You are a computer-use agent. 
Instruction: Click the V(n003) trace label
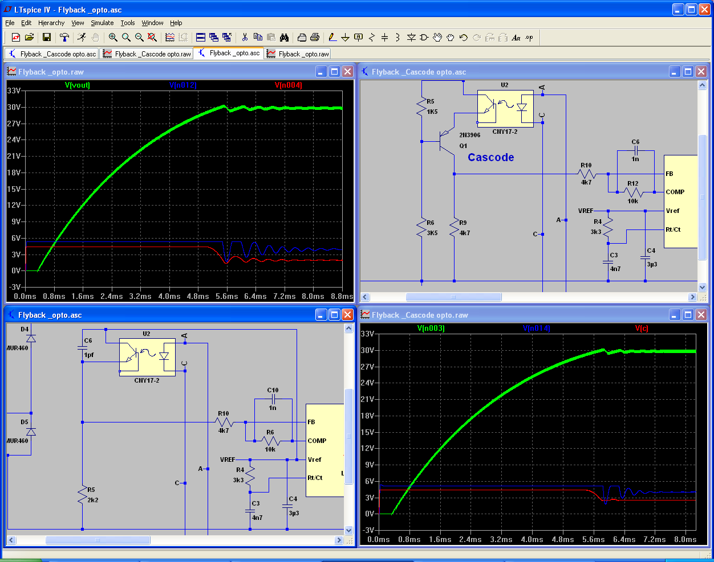click(431, 329)
